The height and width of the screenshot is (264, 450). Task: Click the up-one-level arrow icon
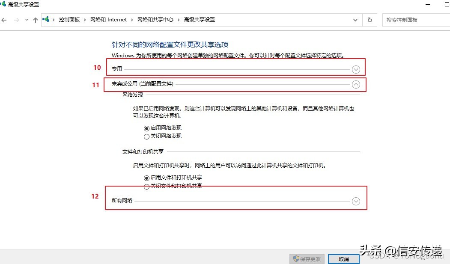(x=35, y=20)
